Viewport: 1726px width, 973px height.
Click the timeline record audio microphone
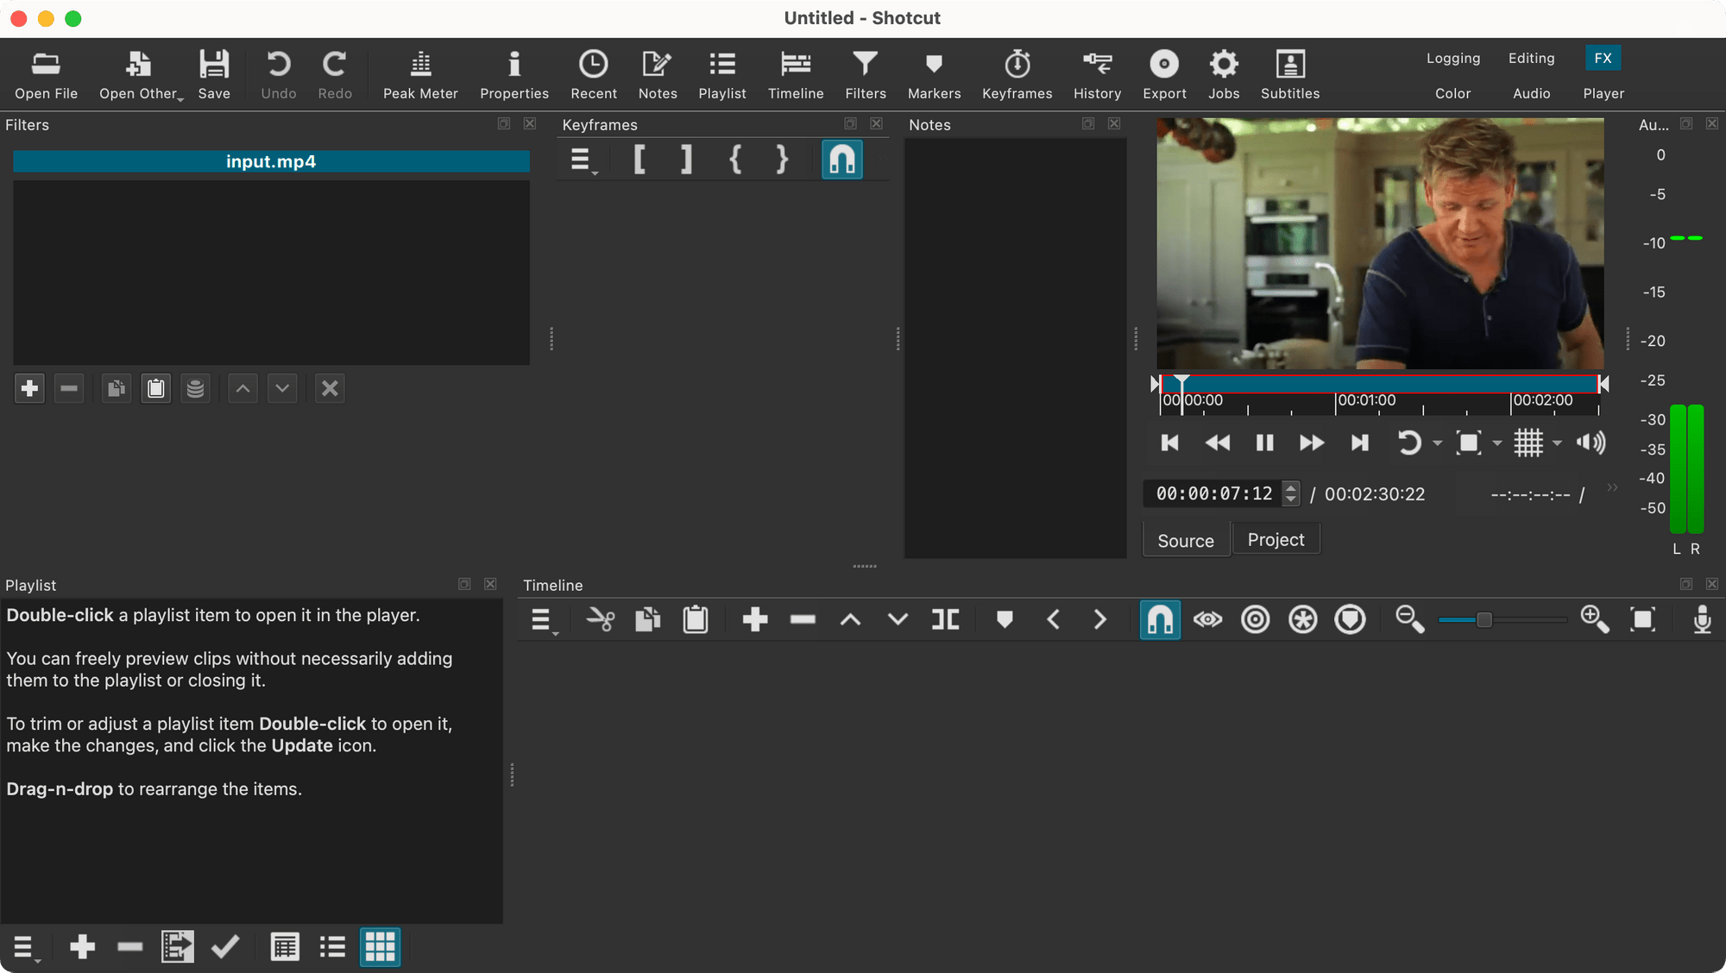click(1702, 619)
